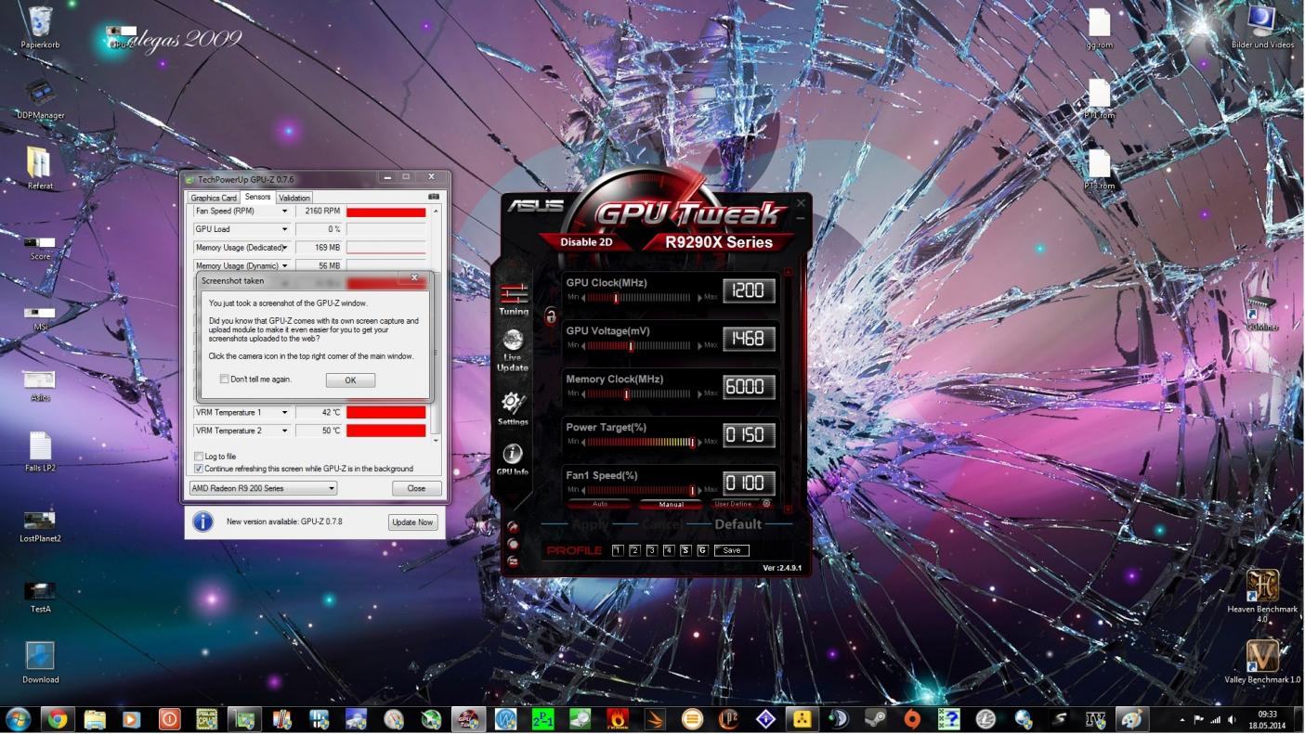Image resolution: width=1305 pixels, height=734 pixels.
Task: Click the GPU Clock value field 1200
Action: 749,290
